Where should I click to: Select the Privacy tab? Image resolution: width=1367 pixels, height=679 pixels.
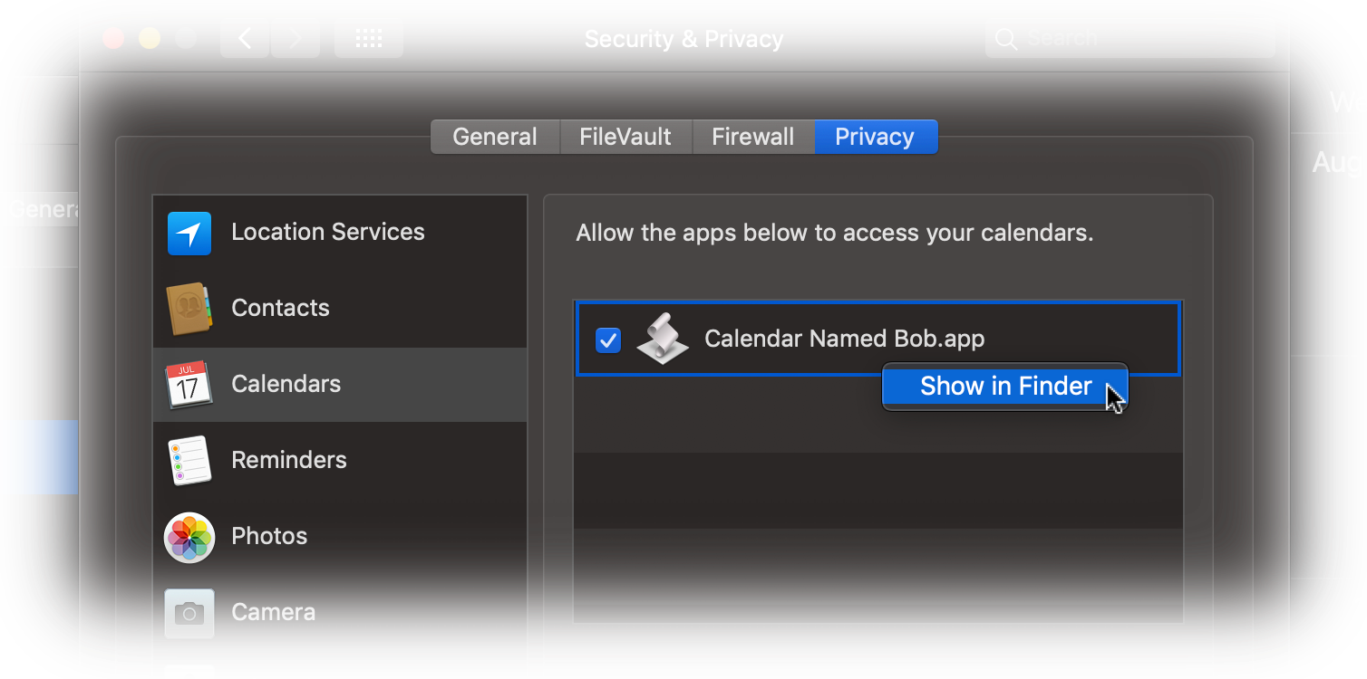pos(876,136)
